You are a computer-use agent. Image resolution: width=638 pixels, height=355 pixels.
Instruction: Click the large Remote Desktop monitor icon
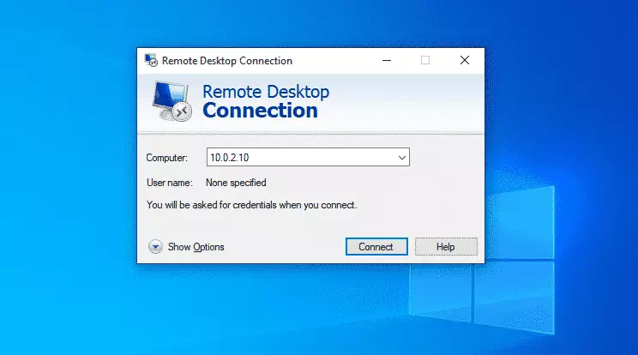pos(172,101)
